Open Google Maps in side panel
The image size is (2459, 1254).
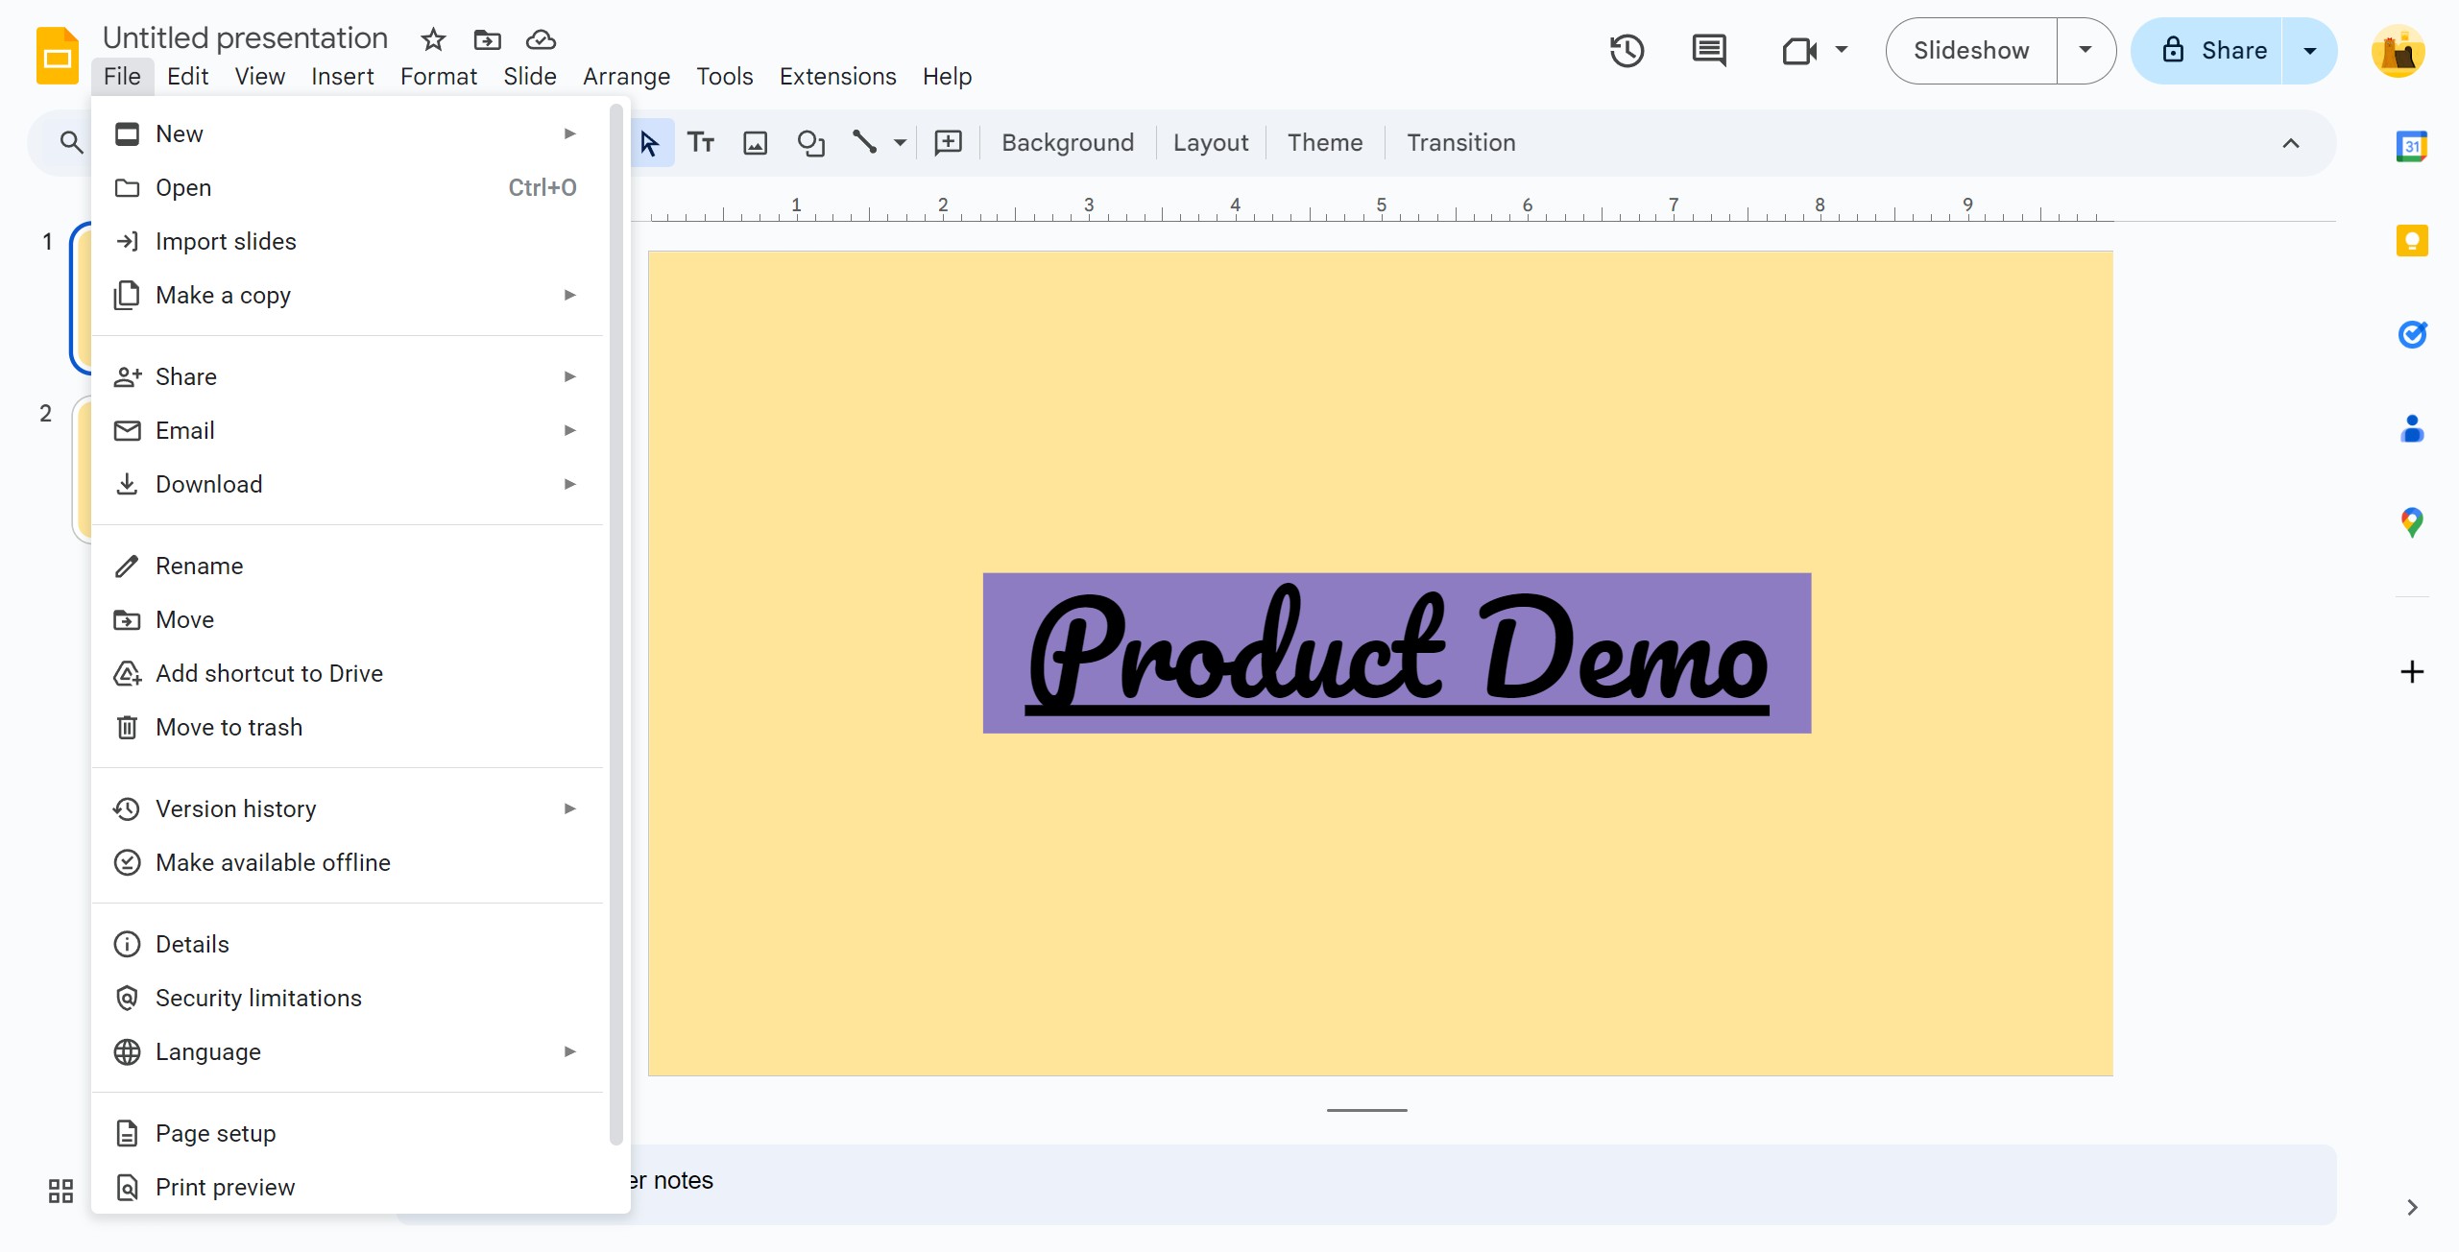pyautogui.click(x=2412, y=522)
